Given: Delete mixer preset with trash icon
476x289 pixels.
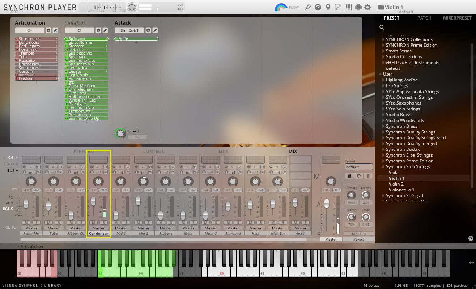Looking at the screenshot, I should (x=368, y=175).
